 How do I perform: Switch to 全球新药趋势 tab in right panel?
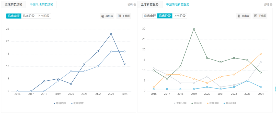[x=149, y=5]
